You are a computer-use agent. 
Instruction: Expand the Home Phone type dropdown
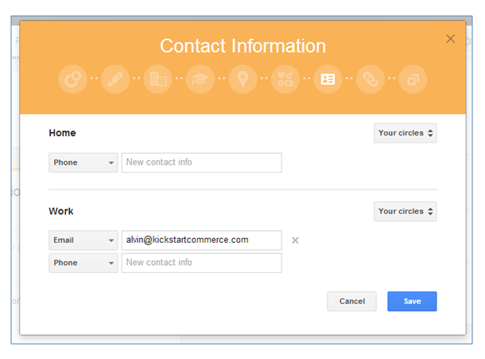pos(83,163)
